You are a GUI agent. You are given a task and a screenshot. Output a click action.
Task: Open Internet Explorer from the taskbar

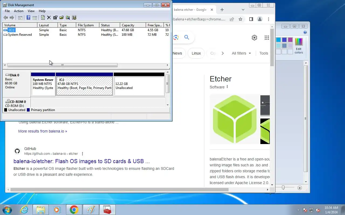coord(24,210)
